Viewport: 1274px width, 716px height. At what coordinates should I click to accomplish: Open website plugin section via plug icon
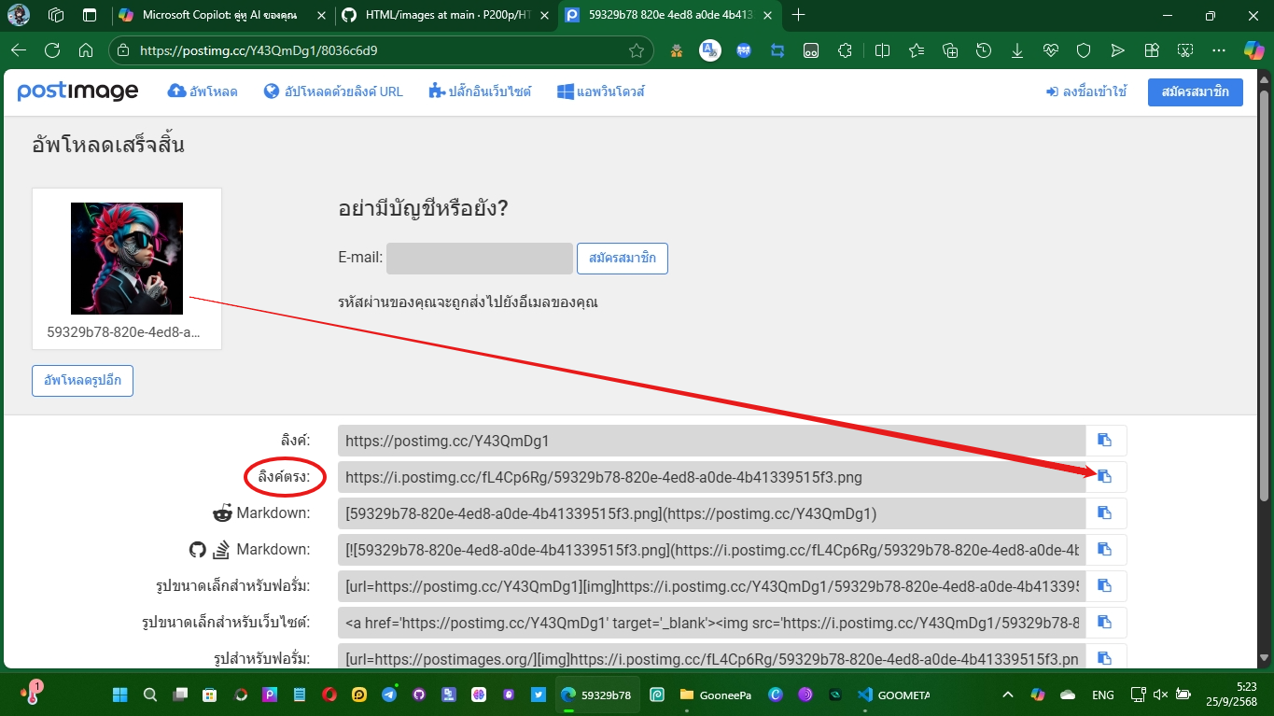pyautogui.click(x=435, y=91)
